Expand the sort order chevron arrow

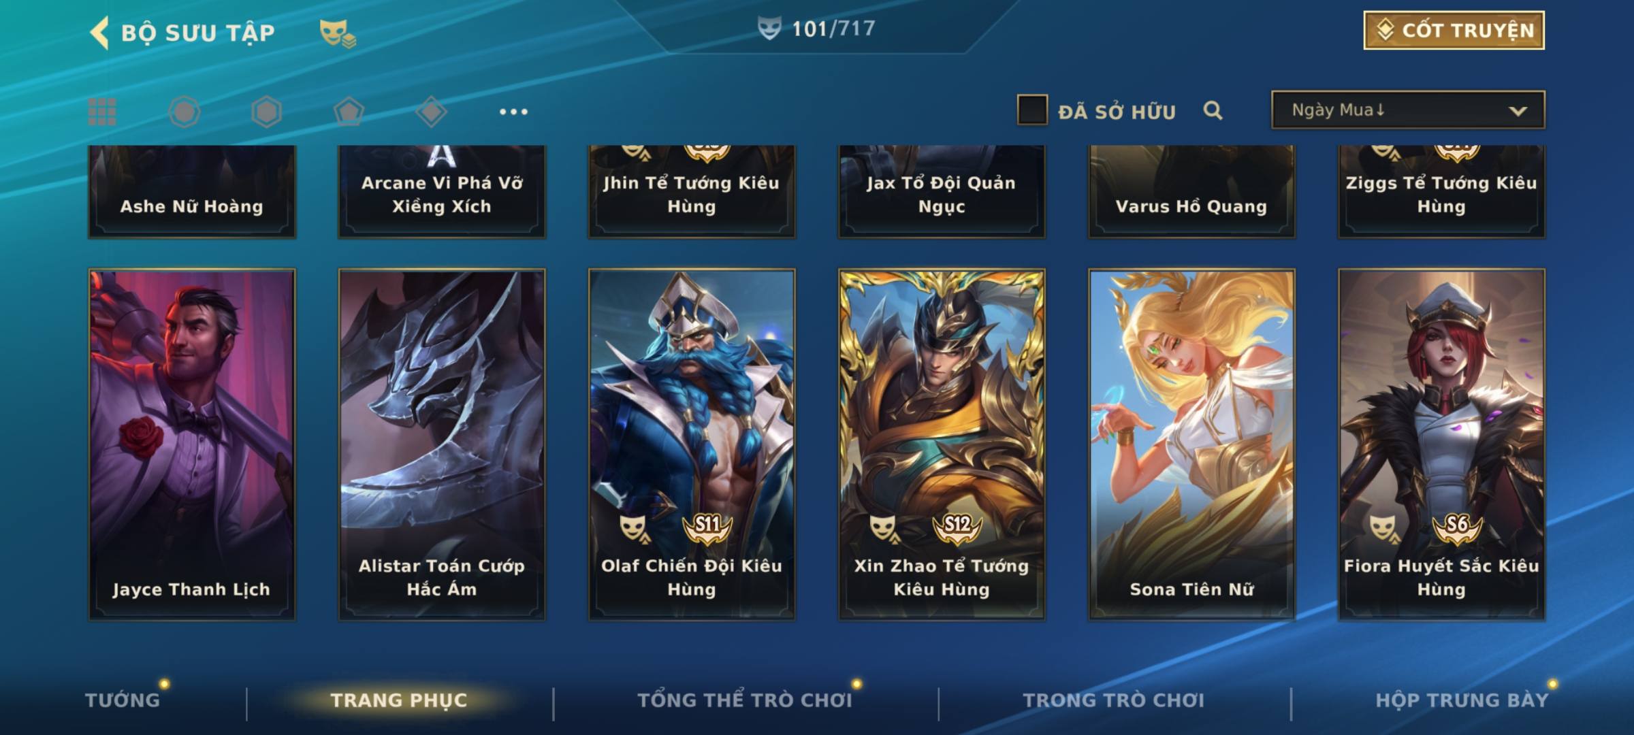point(1518,111)
